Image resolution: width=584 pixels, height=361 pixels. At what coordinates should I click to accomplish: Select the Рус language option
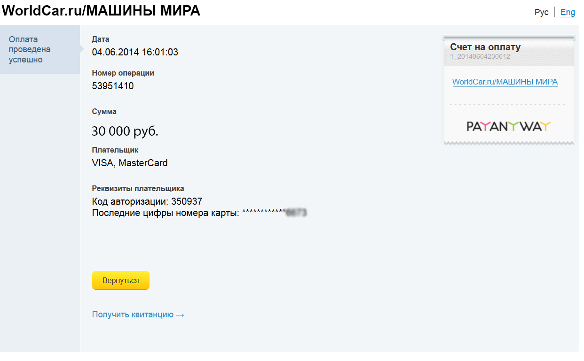542,12
